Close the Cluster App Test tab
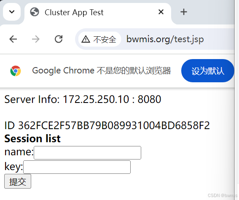Screen dimensions: 239x200 click(x=161, y=12)
